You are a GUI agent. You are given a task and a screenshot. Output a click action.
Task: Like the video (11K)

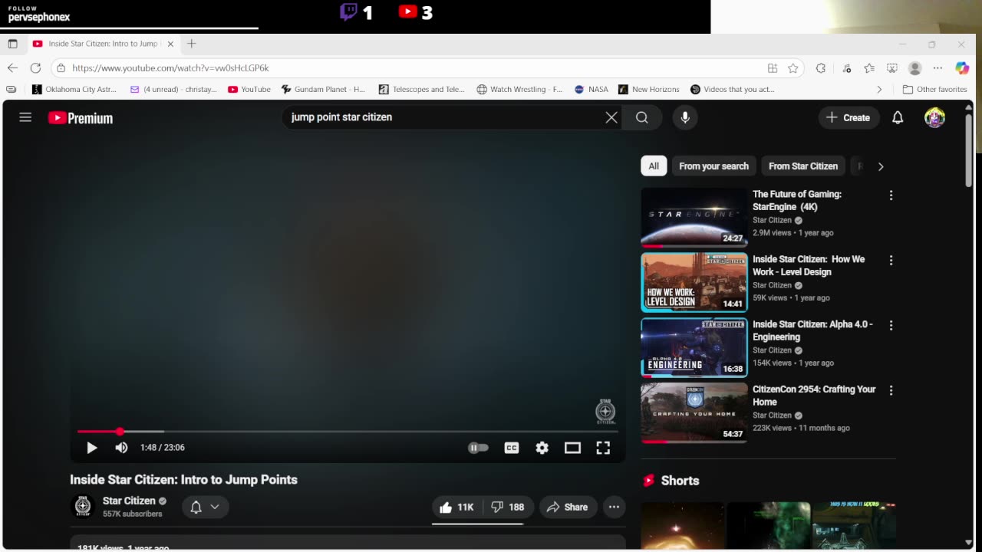click(x=457, y=507)
